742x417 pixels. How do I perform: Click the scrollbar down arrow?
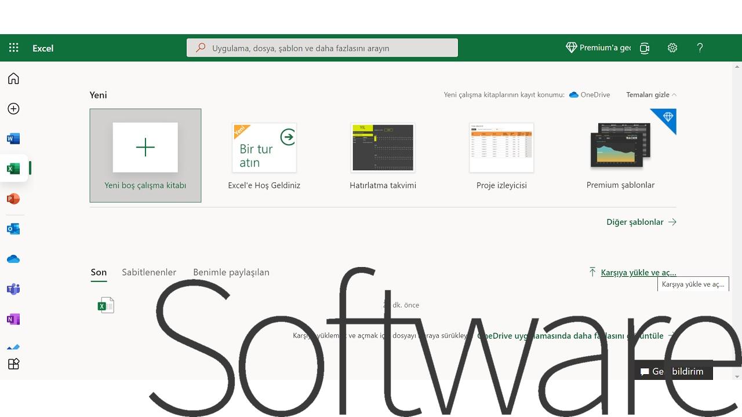point(737,376)
